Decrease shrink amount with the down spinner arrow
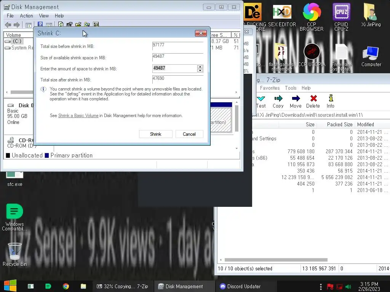390x292 pixels. tap(200, 70)
